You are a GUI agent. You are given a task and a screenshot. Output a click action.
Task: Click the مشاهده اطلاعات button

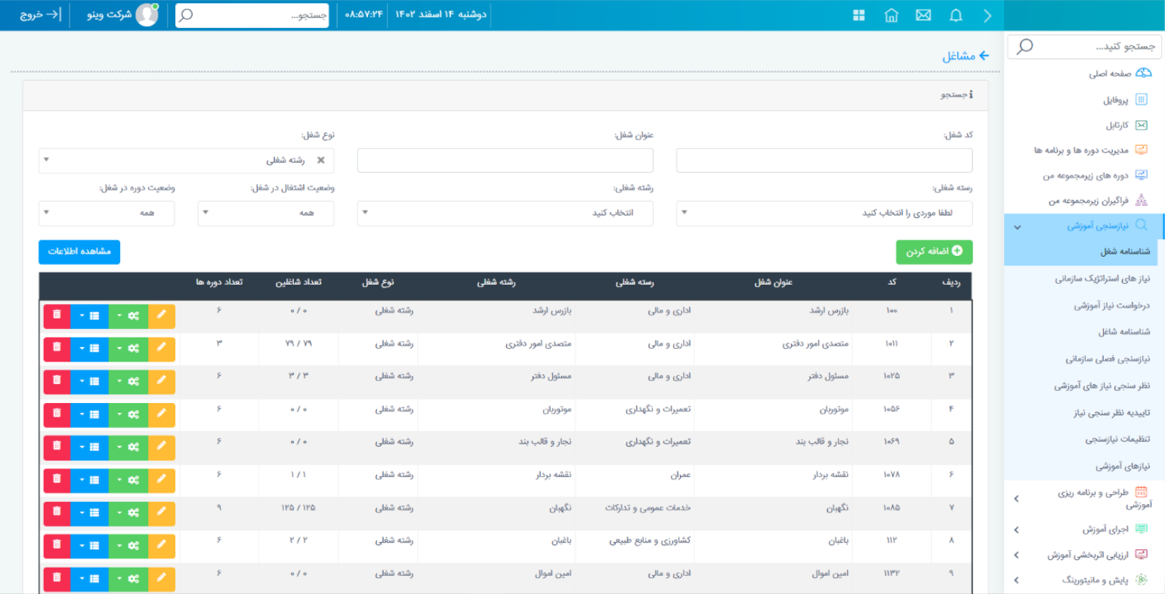(79, 251)
